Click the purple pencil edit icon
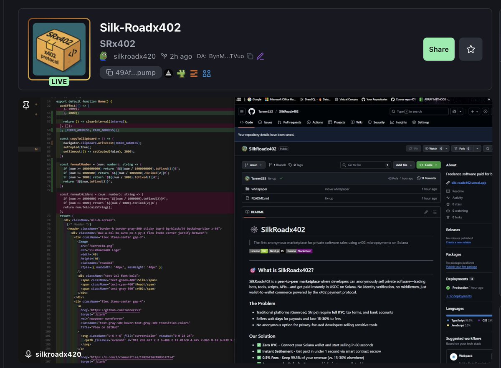This screenshot has width=501, height=368. 261,56
